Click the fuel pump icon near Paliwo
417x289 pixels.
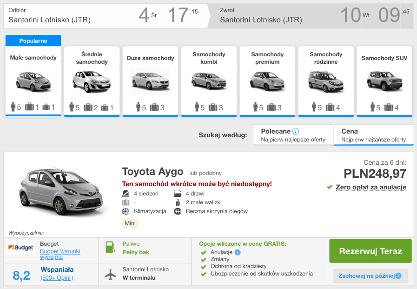pos(110,248)
